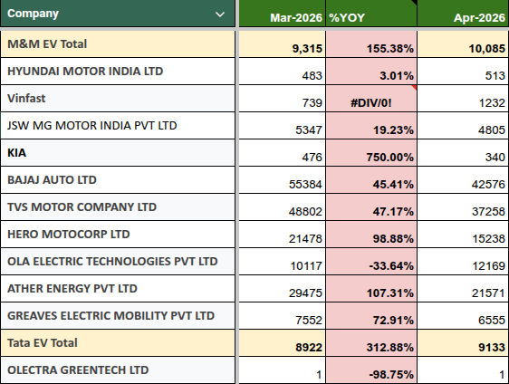Click Greaves Mar-2026 value 7552

pyautogui.click(x=282, y=316)
